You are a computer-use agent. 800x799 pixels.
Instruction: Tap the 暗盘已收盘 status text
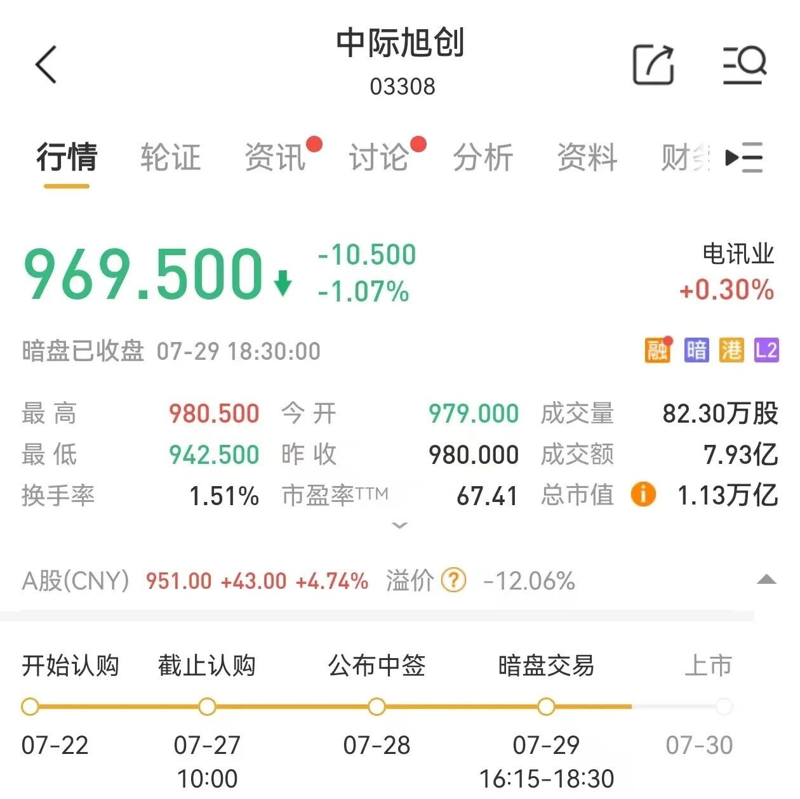83,351
